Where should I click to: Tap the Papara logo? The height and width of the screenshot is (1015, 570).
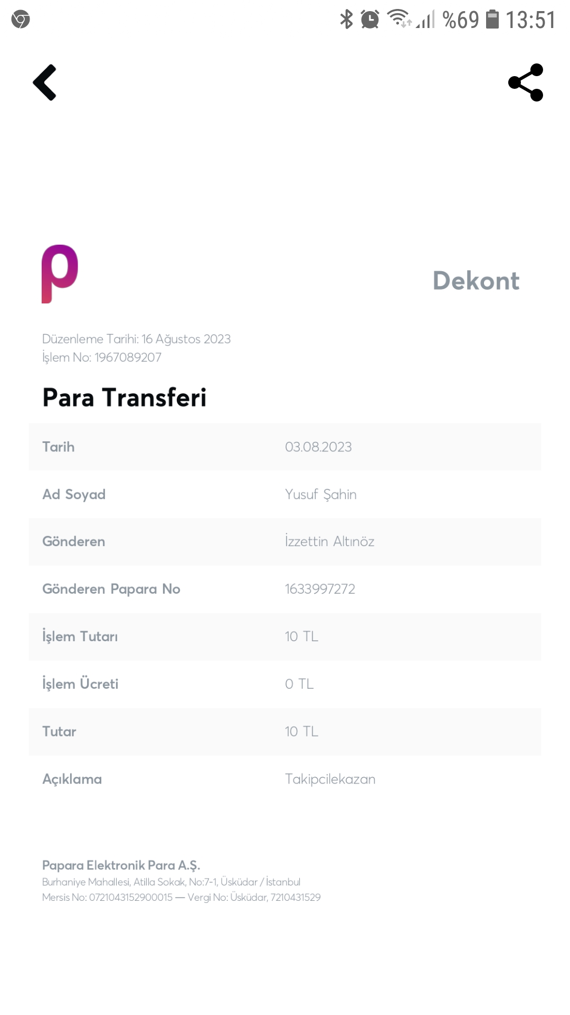point(60,274)
